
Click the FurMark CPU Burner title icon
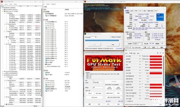click(85, 34)
